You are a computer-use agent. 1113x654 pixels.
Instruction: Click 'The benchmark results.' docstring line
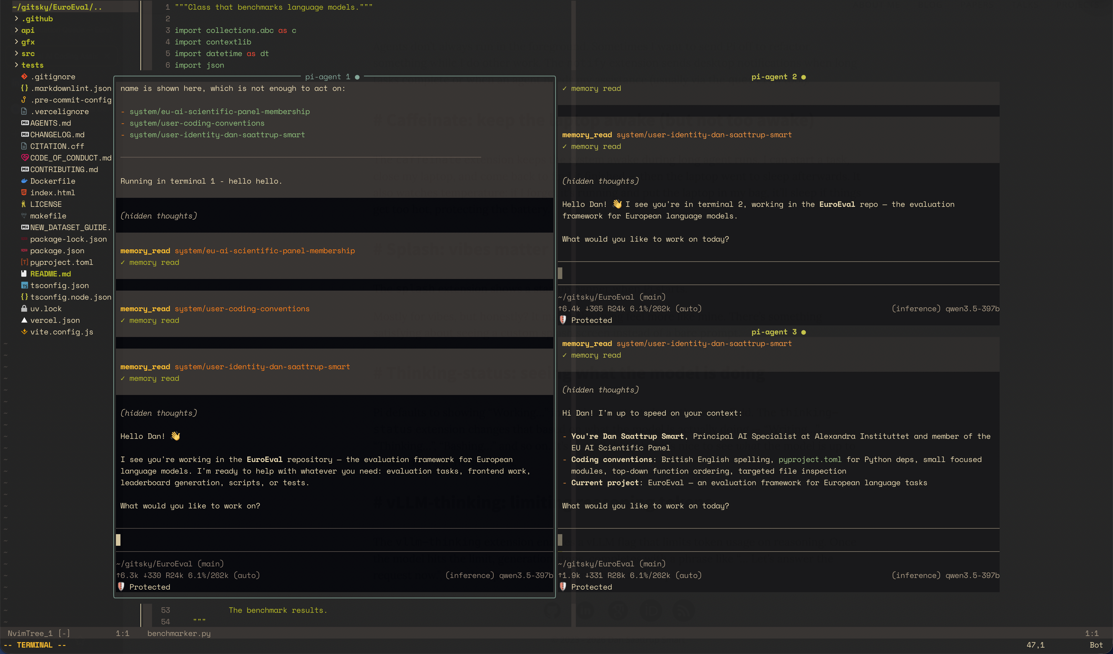click(278, 610)
